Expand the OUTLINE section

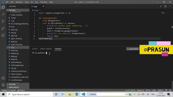[x=18, y=84]
